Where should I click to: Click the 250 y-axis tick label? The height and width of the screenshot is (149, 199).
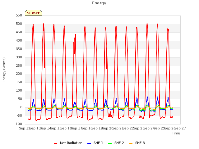click(x=19, y=65)
